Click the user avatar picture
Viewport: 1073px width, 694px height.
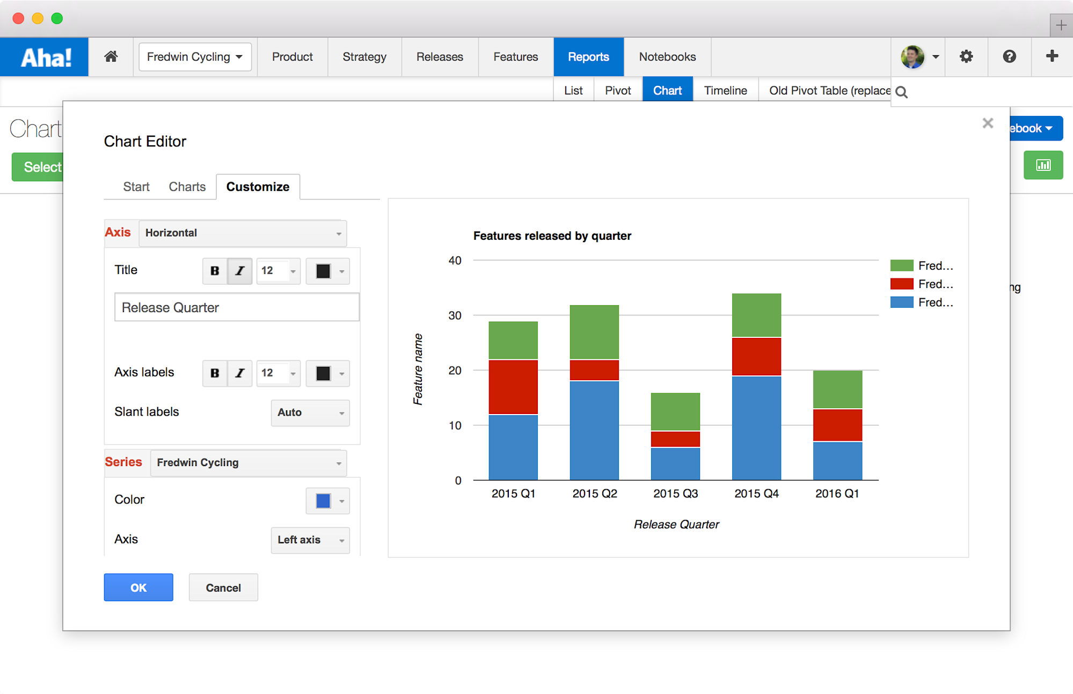pyautogui.click(x=913, y=56)
